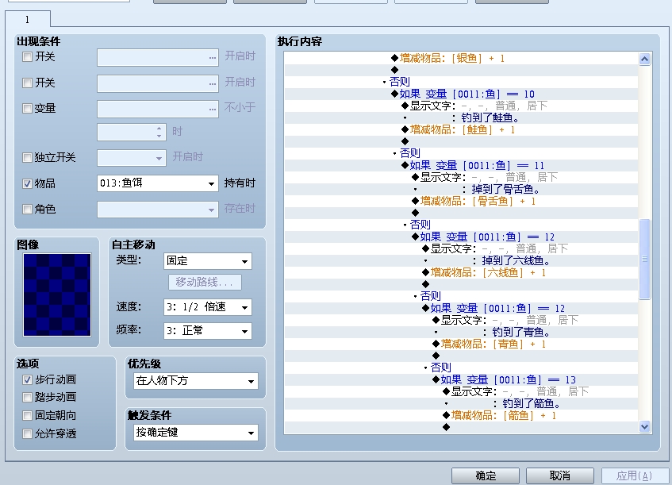The height and width of the screenshot is (485, 672).
Task: Select the empty diamond line below [箭鱼] command
Action: tap(446, 427)
